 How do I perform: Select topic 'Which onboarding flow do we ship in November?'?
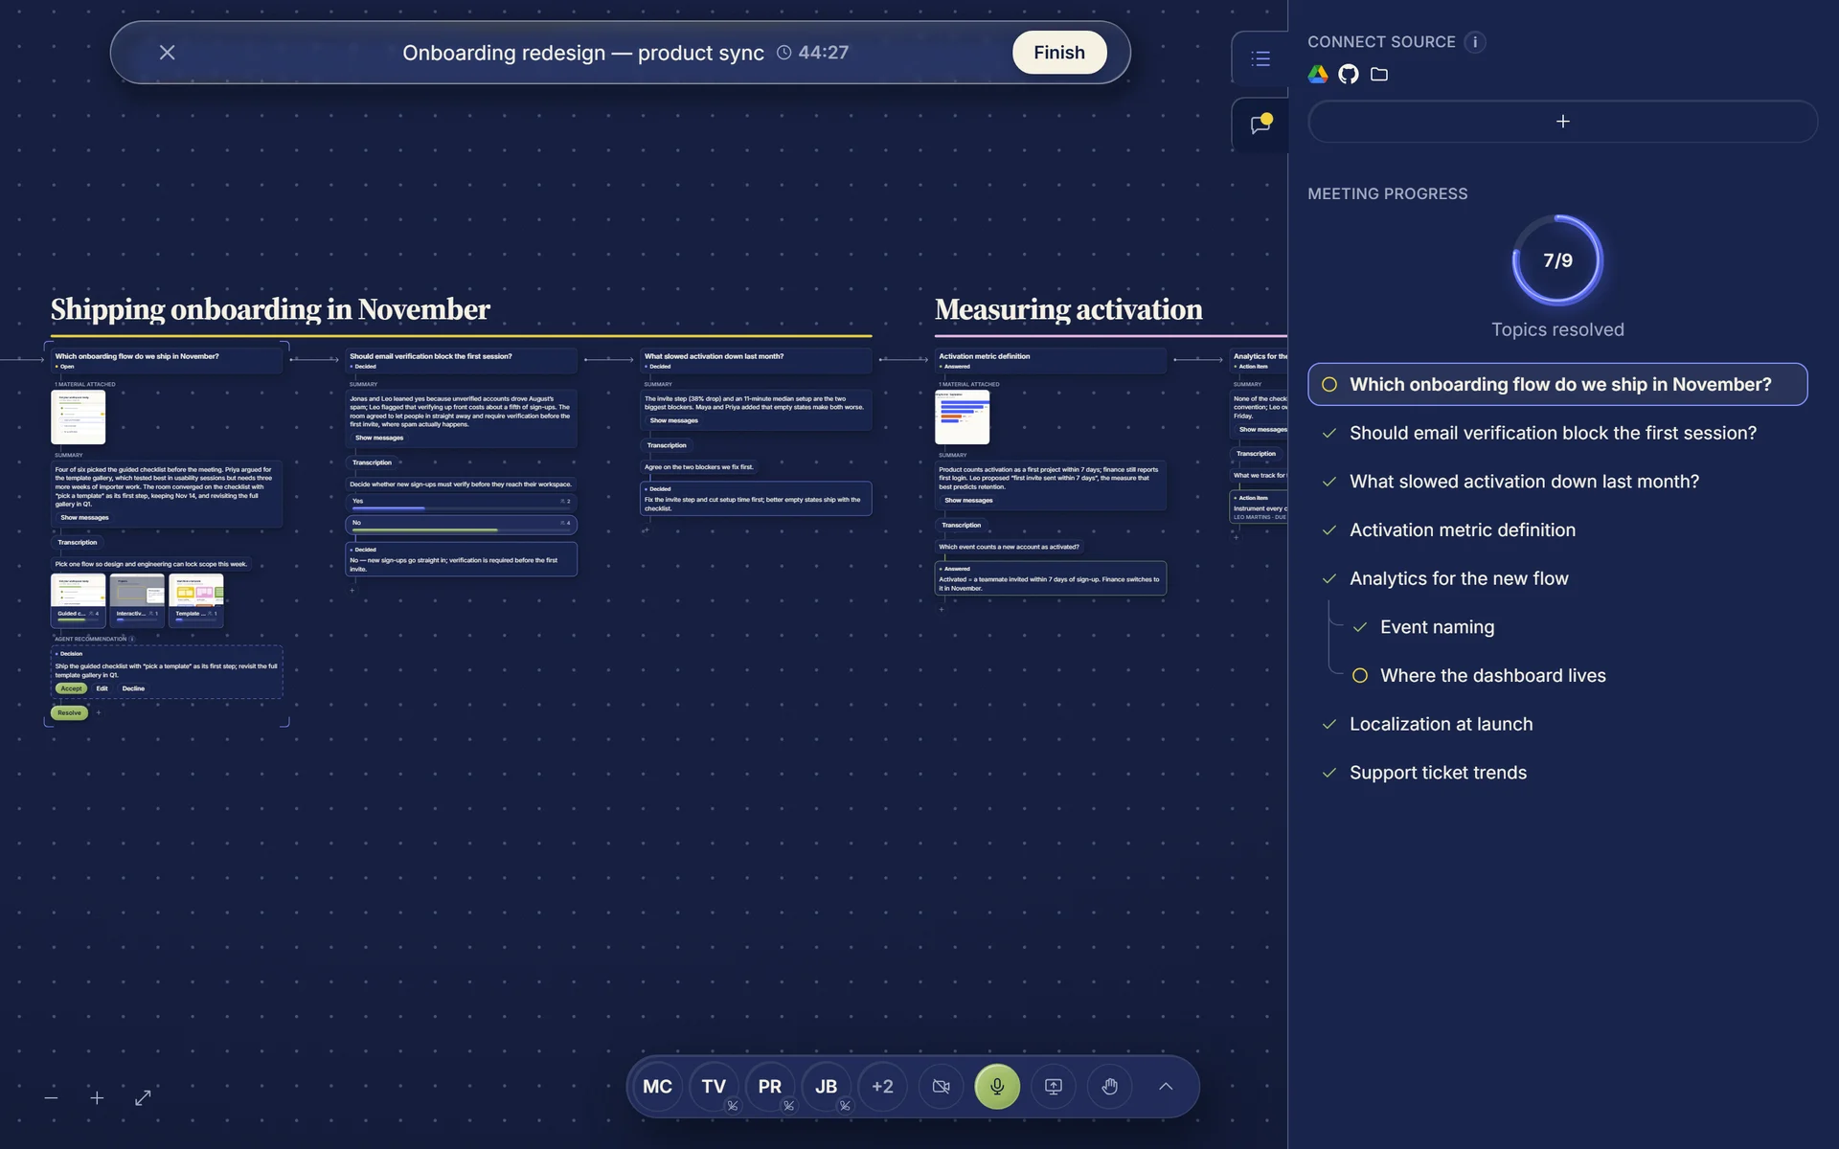pyautogui.click(x=1557, y=384)
